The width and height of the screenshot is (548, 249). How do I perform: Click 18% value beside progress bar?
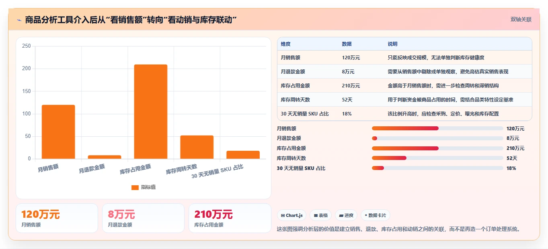(511, 168)
